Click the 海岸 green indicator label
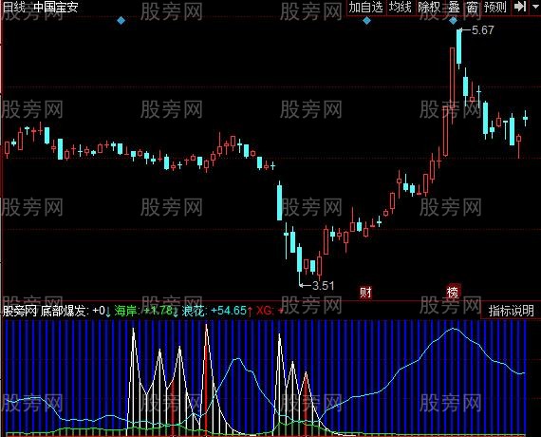 click(125, 311)
